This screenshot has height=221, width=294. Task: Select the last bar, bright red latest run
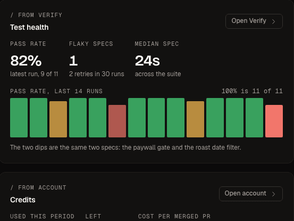274,121
